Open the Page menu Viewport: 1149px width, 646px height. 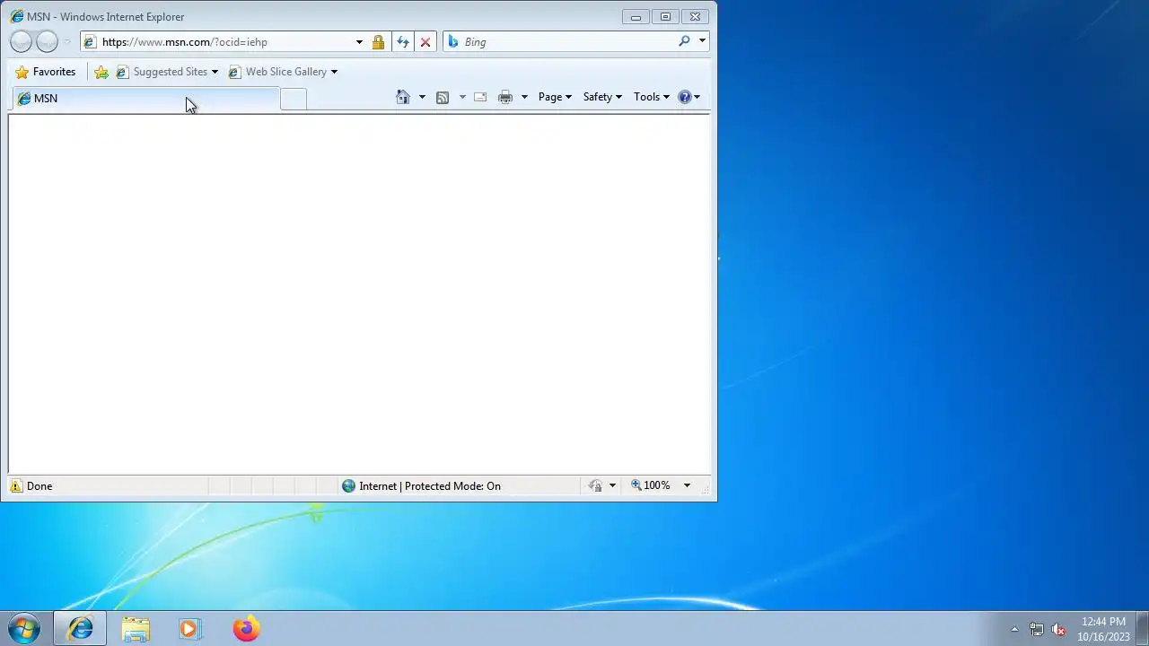pyautogui.click(x=555, y=97)
